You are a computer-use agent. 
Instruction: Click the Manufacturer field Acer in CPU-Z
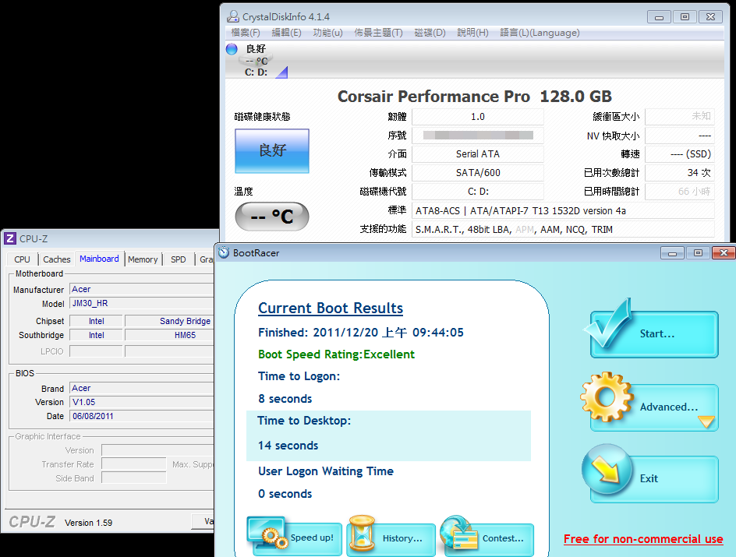142,289
